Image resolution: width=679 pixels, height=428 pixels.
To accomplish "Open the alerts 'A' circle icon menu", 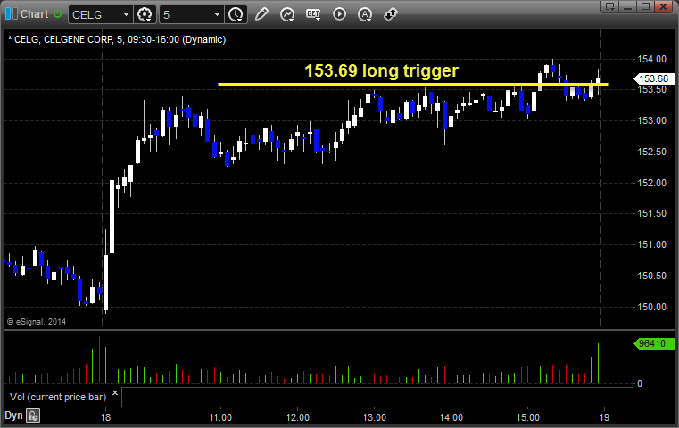I will [x=365, y=14].
